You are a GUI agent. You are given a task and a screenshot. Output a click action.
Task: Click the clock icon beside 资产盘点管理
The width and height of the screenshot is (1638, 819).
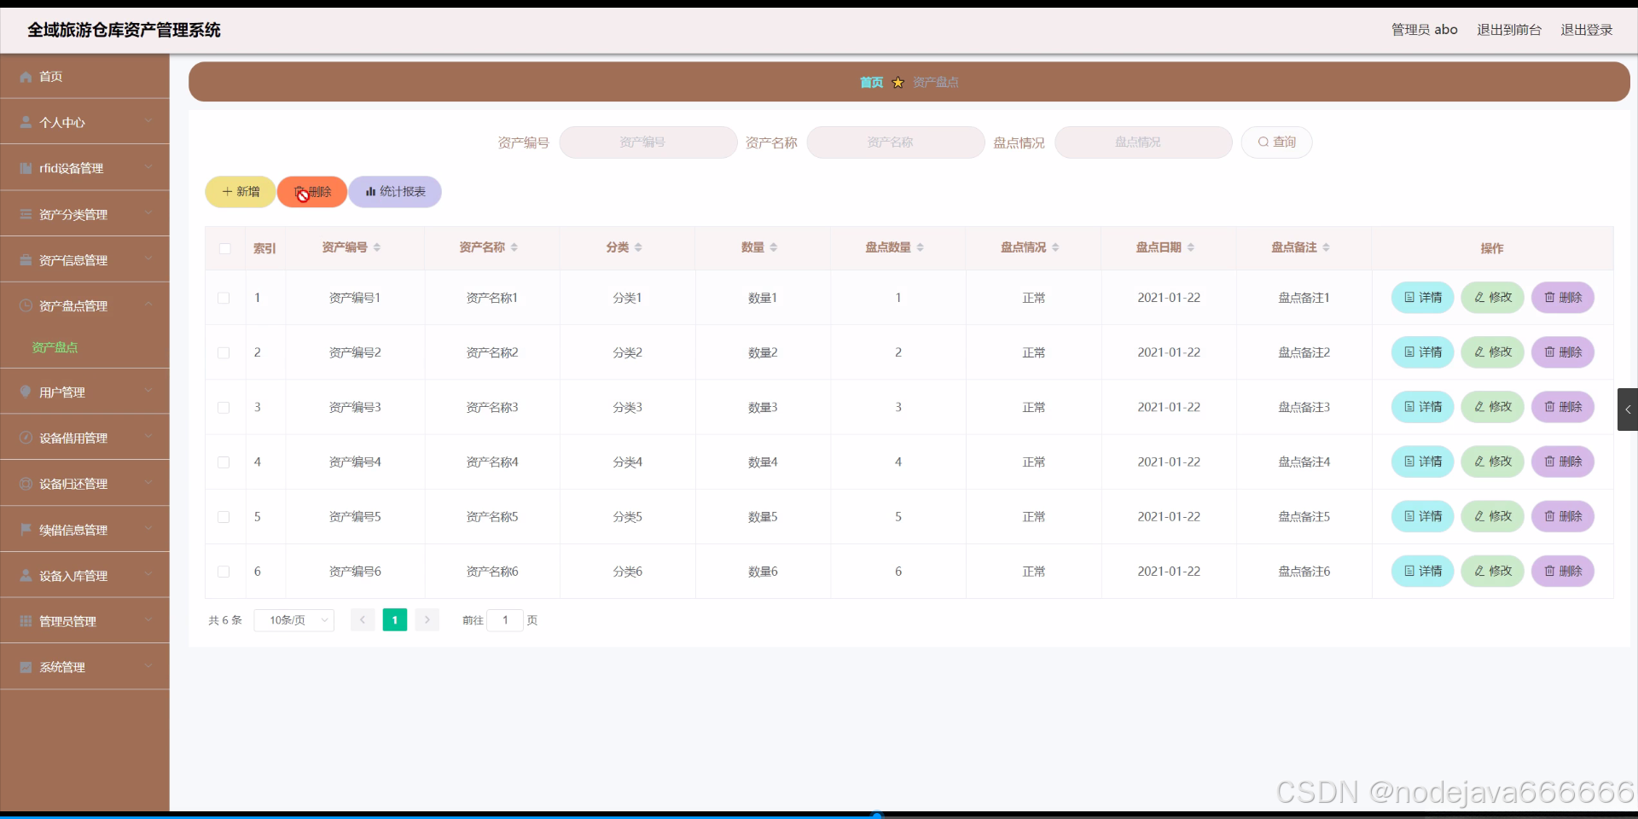(x=26, y=305)
